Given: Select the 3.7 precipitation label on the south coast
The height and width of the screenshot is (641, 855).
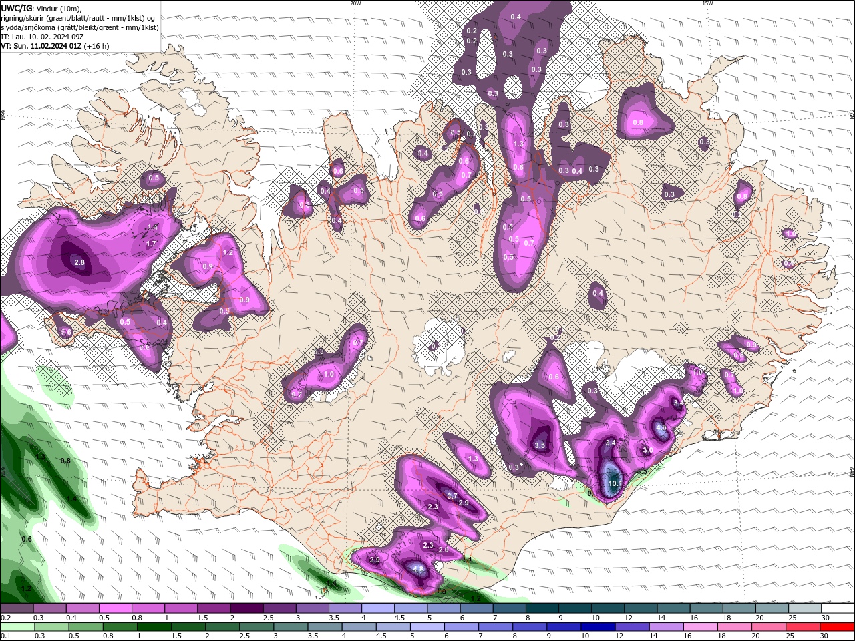Looking at the screenshot, I should point(452,496).
